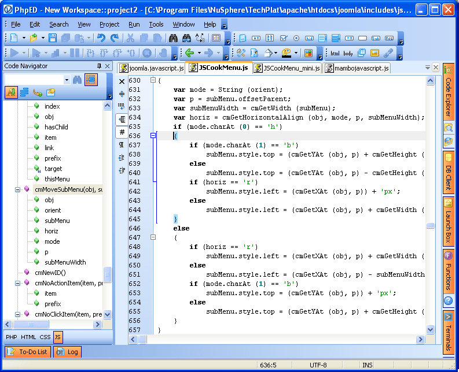Click the Code Navigator vertical scroll thumb
Screen dimensions: 459x372
(x=108, y=274)
